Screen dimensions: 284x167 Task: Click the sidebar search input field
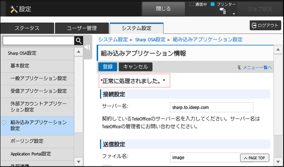[x=38, y=41]
